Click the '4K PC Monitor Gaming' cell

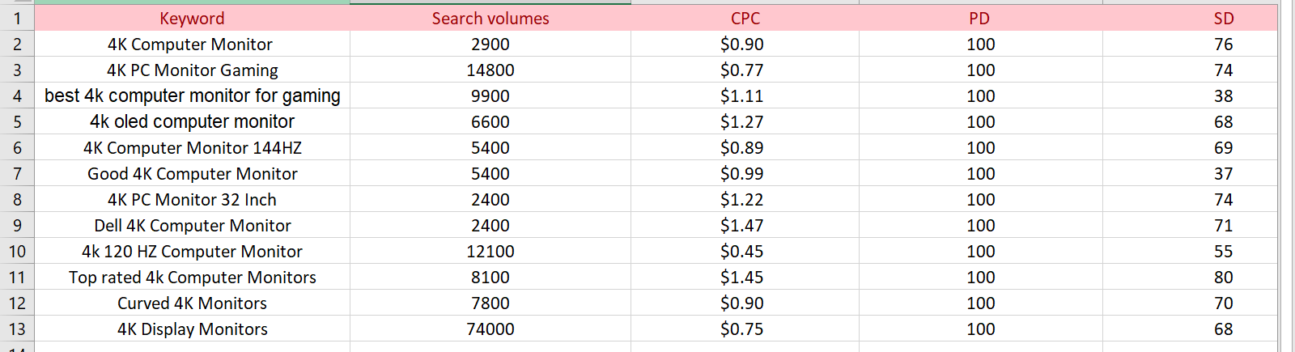coord(192,70)
